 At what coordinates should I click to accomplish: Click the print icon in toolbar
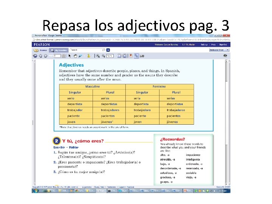click(x=142, y=56)
